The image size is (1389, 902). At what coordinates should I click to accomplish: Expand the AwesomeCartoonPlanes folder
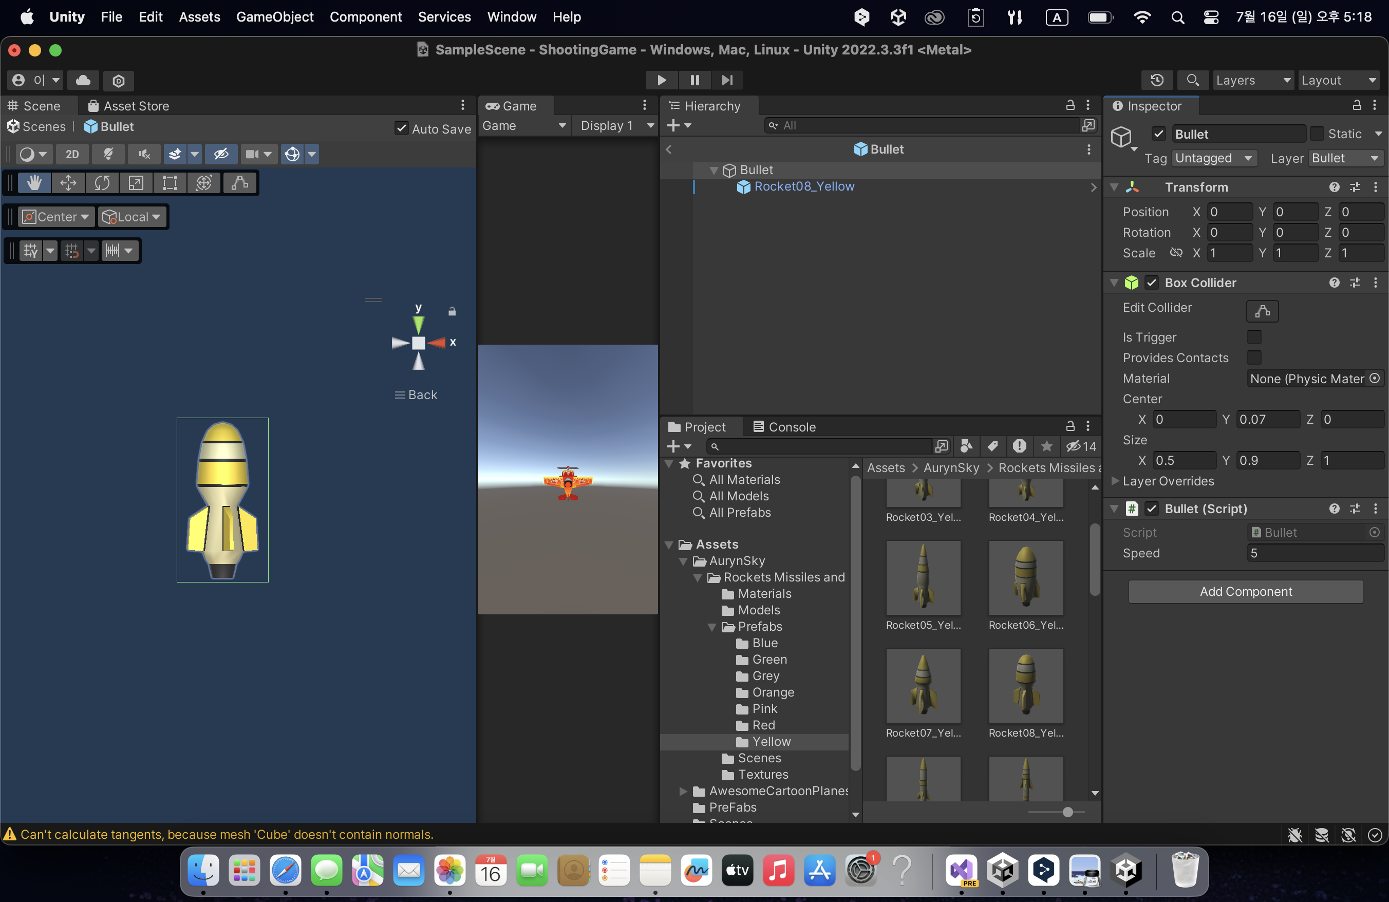[x=683, y=791]
